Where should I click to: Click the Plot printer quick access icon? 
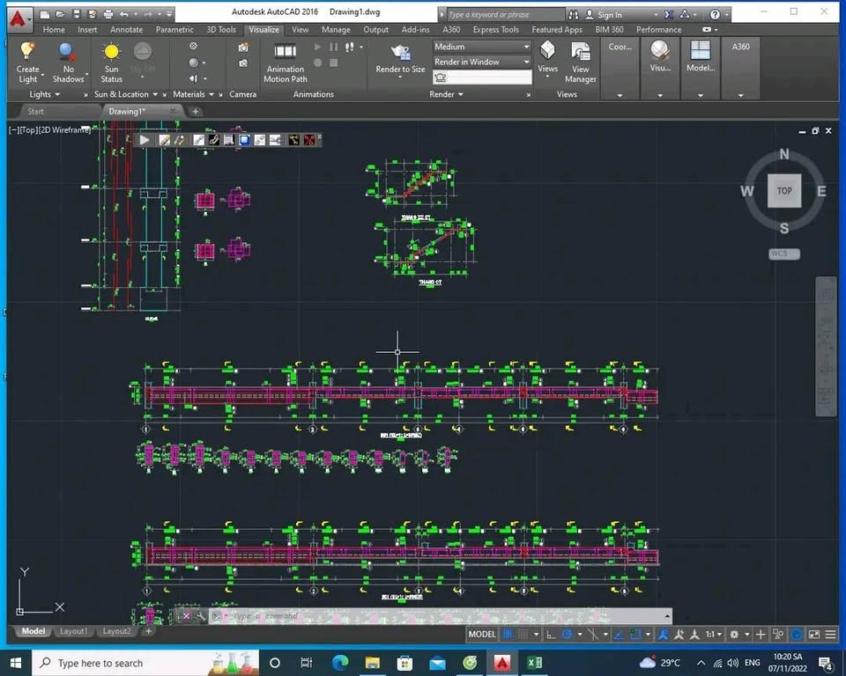[x=108, y=14]
